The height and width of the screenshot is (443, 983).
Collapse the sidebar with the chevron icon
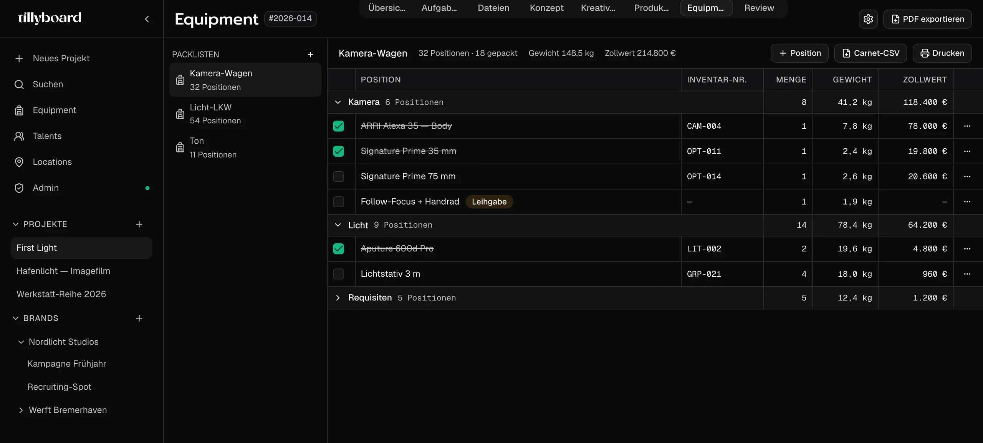click(x=147, y=19)
